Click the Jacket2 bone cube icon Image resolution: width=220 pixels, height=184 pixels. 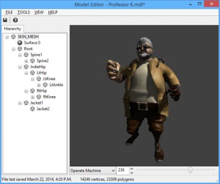click(x=32, y=109)
